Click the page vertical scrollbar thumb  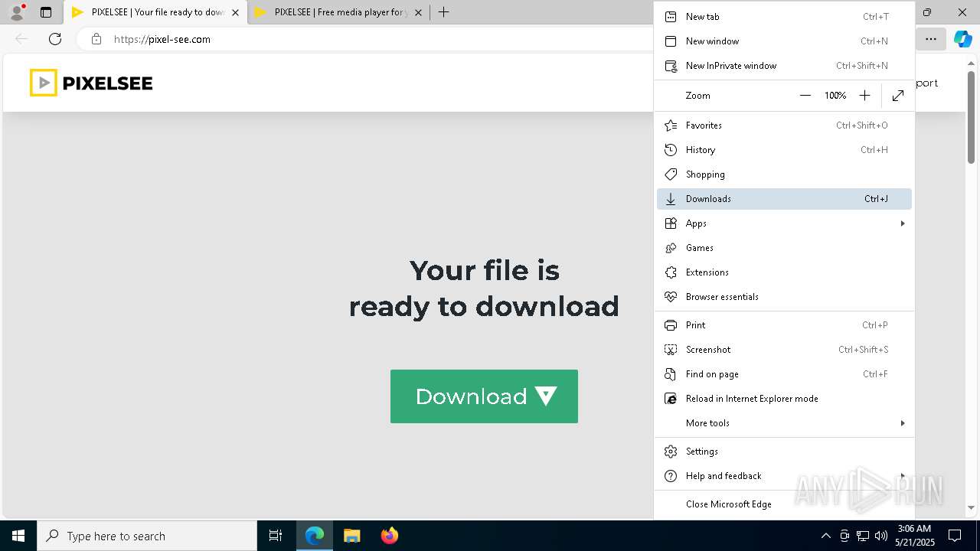(972, 118)
